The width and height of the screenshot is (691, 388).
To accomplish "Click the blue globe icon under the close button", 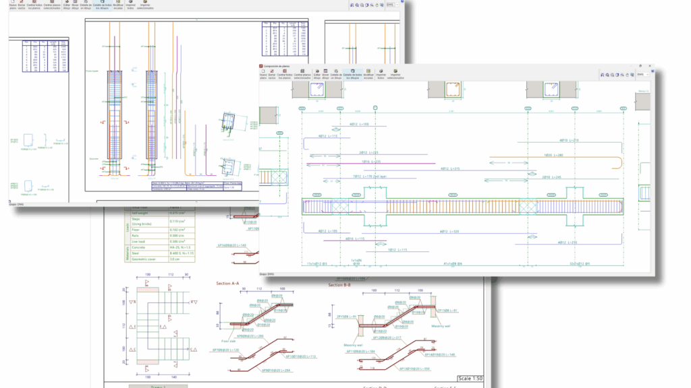I will [x=653, y=71].
